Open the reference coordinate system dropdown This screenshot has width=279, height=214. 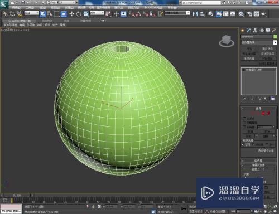97,13
